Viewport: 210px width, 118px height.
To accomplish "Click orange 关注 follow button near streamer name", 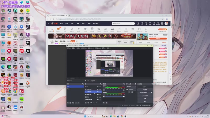I will pyautogui.click(x=73, y=41).
